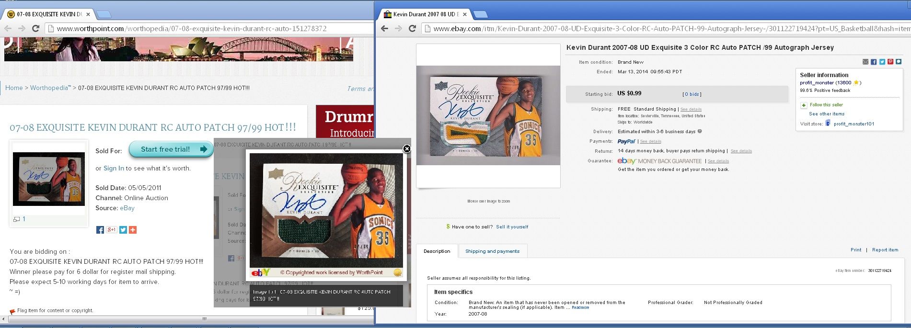Click the yellow feedback star by profit_monster
The height and width of the screenshot is (328, 911).
[x=856, y=83]
